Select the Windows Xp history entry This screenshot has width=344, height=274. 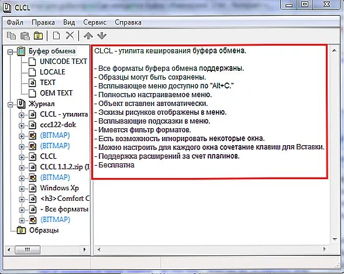point(59,188)
